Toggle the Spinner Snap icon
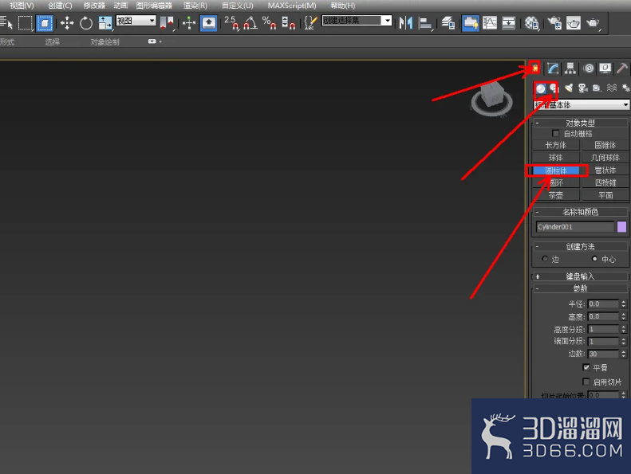 point(288,23)
